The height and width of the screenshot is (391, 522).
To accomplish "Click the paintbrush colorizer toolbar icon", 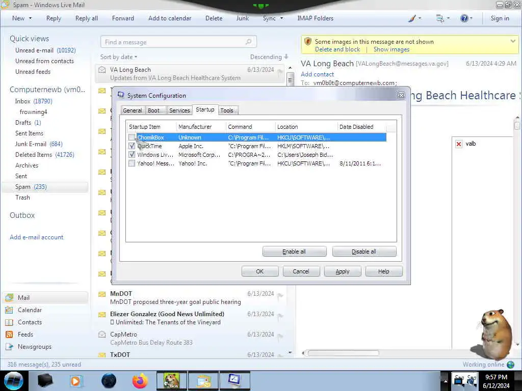I will click(x=412, y=18).
